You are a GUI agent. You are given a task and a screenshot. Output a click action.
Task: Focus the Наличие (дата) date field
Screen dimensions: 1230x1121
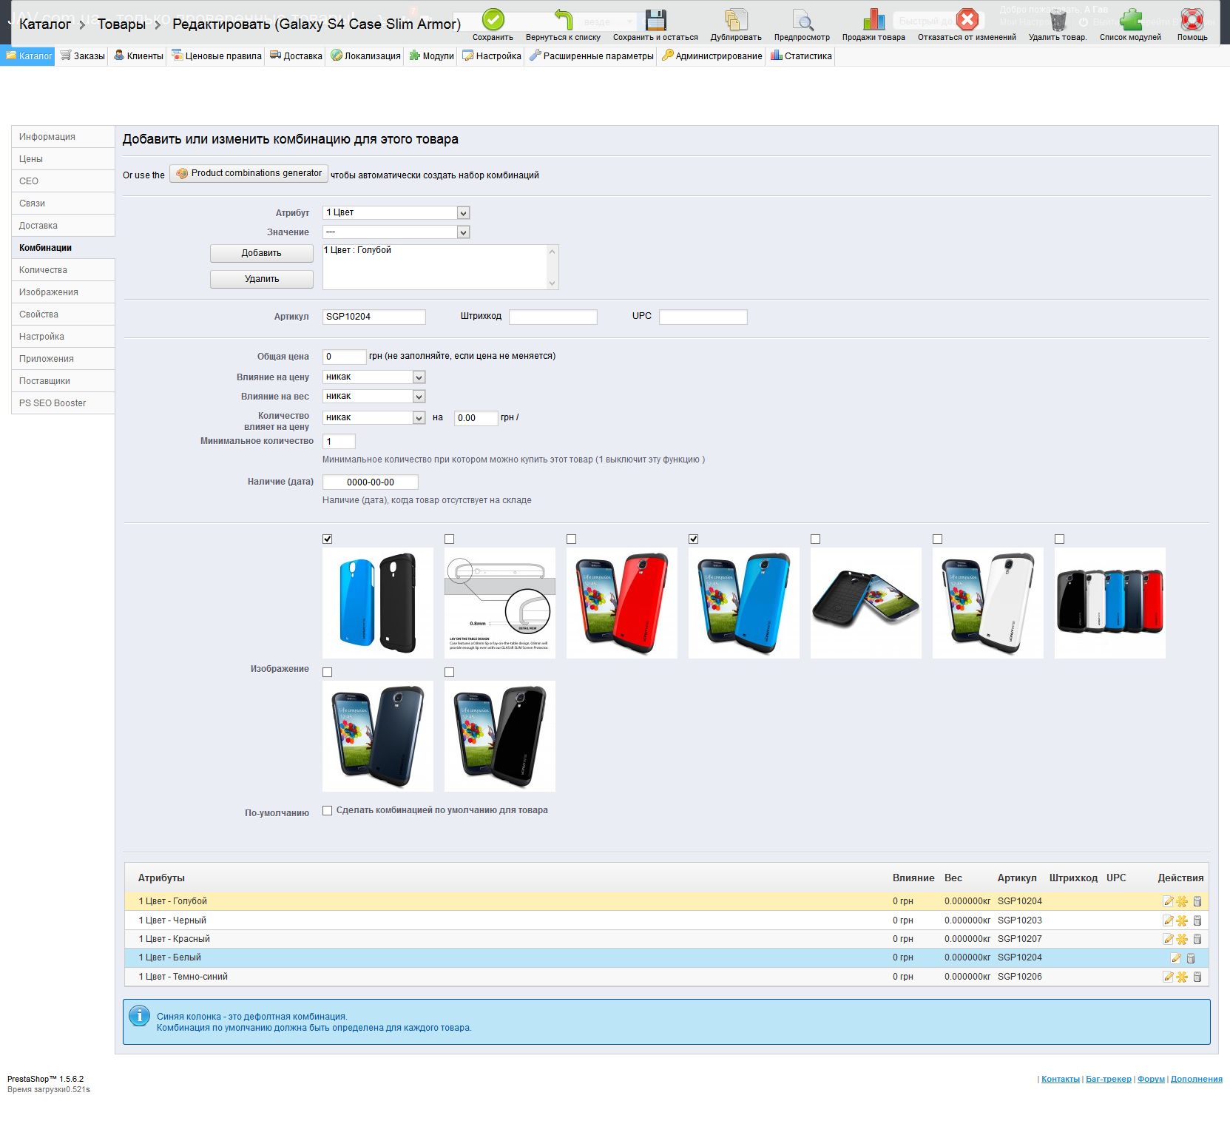[371, 482]
